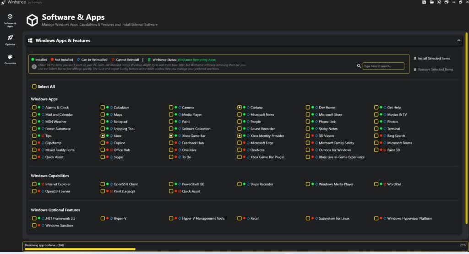Click the Save Config icon in title bar

click(424, 2)
